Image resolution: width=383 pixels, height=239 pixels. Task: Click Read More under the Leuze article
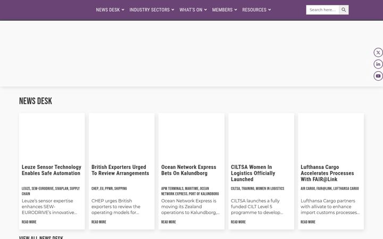(x=29, y=222)
